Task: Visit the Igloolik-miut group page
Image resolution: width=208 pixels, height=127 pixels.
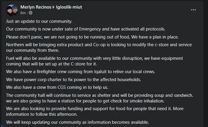Action: coord(69,7)
